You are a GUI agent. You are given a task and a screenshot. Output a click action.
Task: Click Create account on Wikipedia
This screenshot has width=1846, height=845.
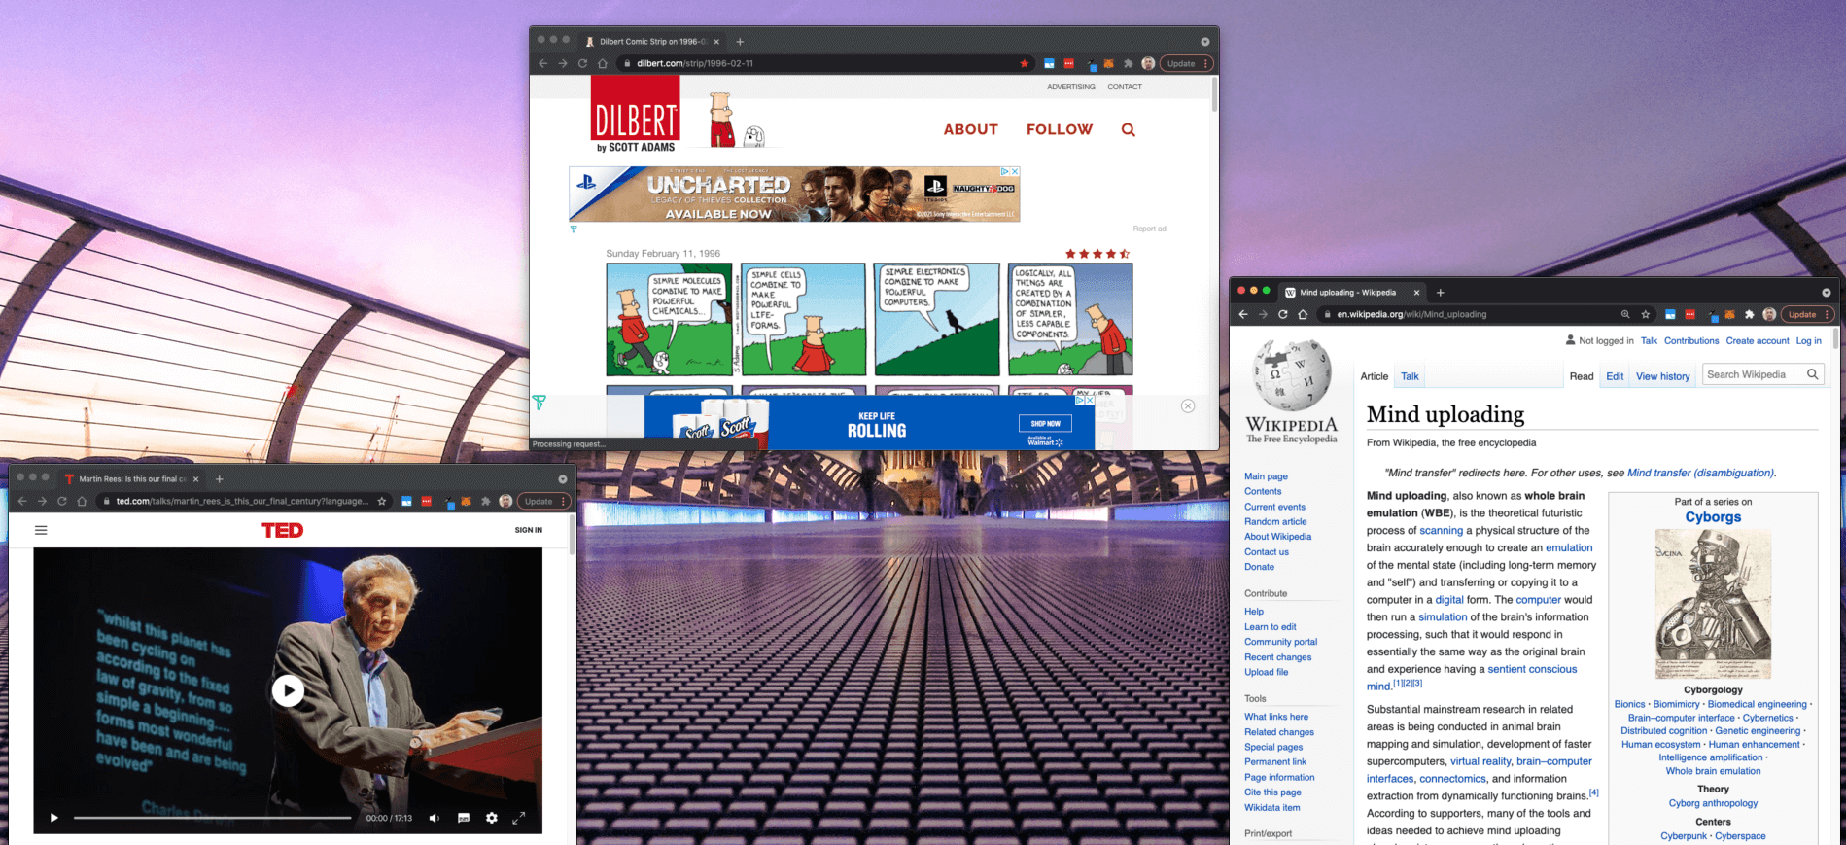pos(1758,341)
